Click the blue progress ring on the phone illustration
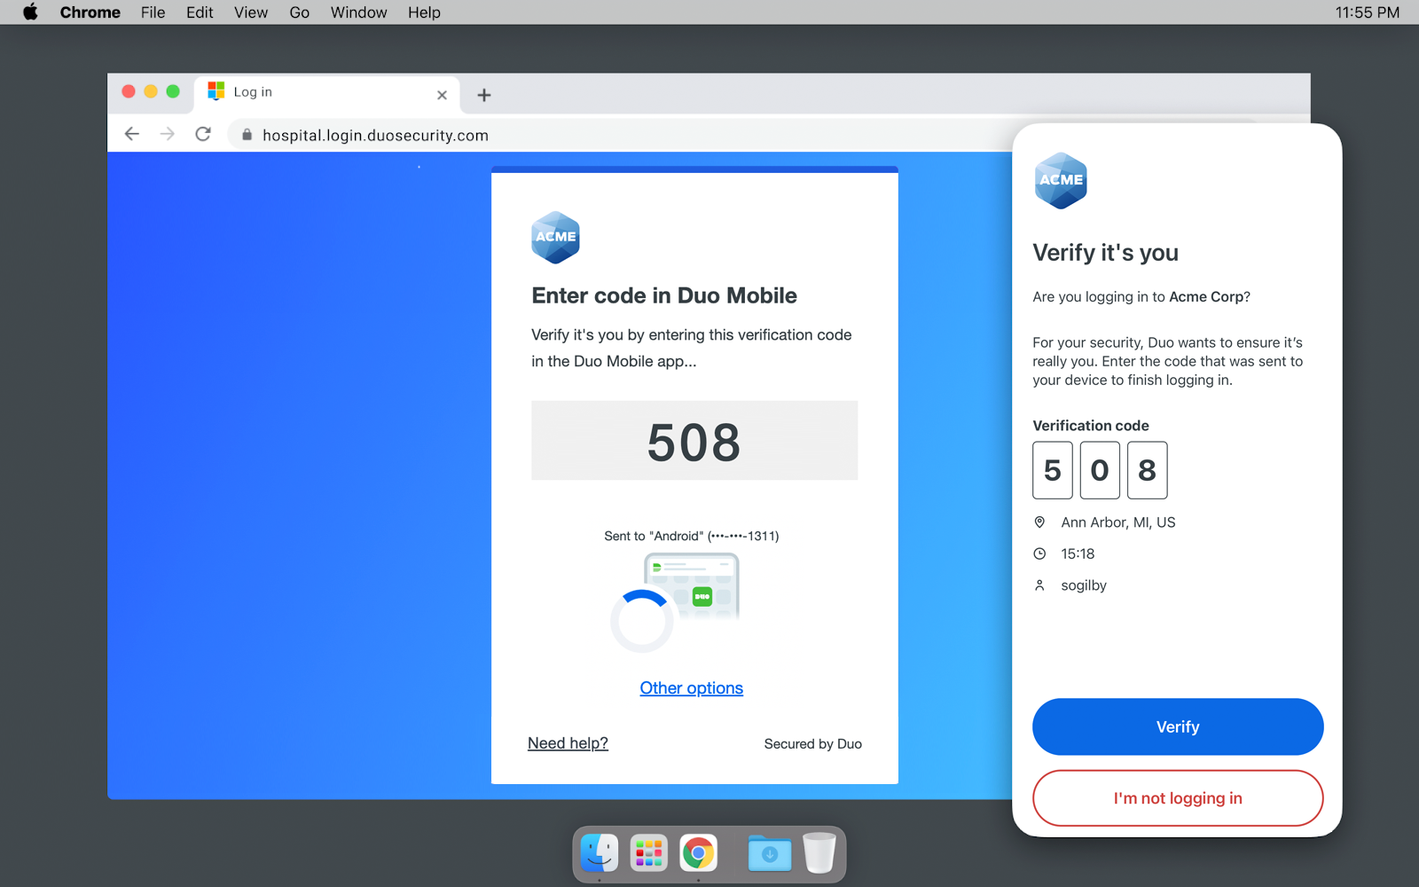Screen dimensions: 1419x887 click(x=644, y=620)
